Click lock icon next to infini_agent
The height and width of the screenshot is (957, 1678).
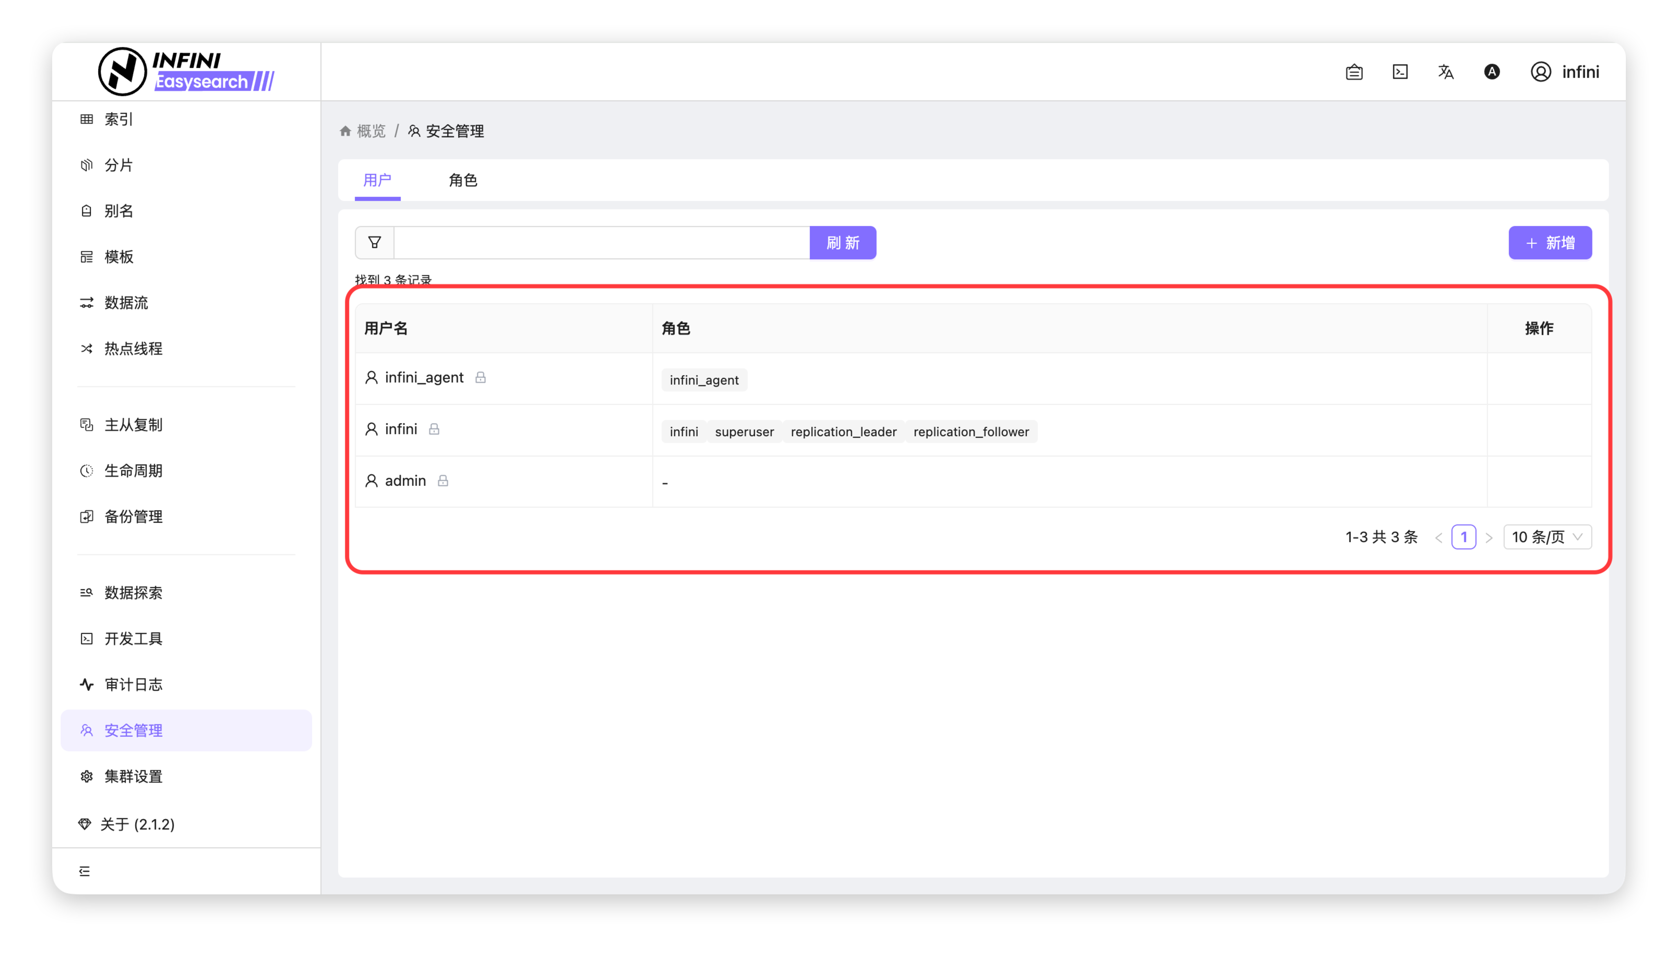[x=480, y=377]
